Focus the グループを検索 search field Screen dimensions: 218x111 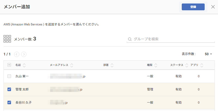tap(171, 39)
